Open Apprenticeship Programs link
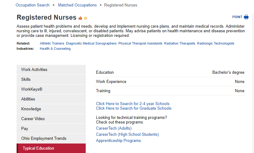Viewport: 254px width, 153px height. (x=119, y=140)
